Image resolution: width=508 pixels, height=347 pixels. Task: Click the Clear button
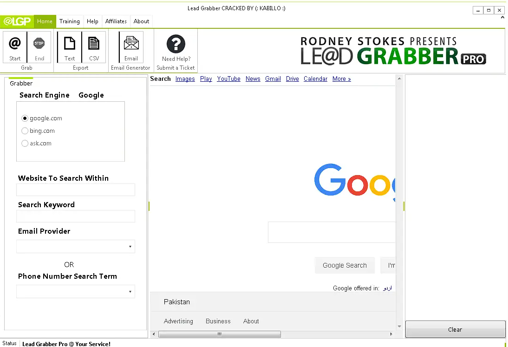pyautogui.click(x=455, y=329)
